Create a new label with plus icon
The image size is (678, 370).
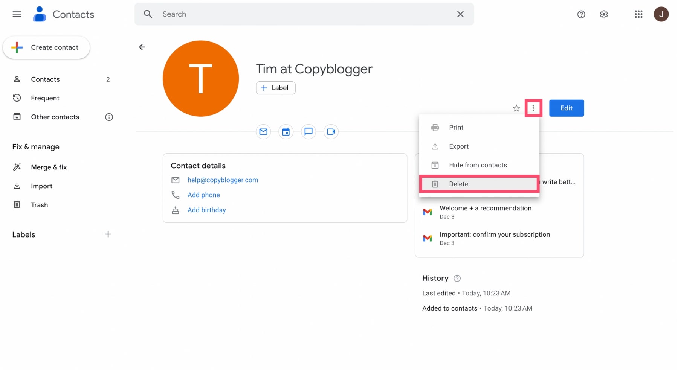coord(108,234)
